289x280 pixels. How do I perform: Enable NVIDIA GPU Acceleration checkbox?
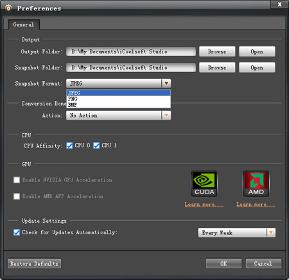click(17, 180)
